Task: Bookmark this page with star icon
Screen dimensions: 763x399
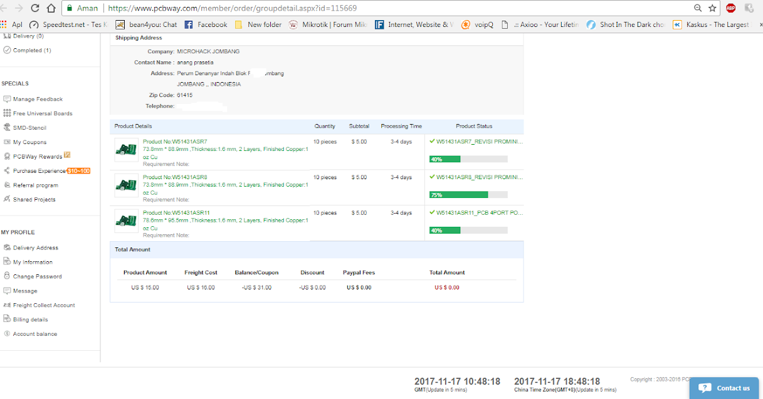Action: [712, 8]
